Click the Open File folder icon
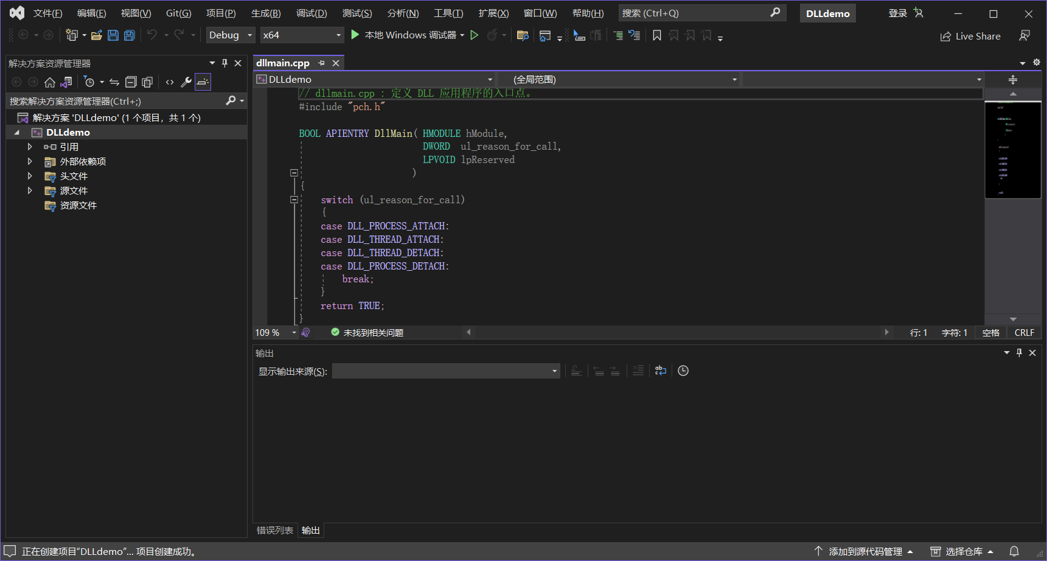This screenshot has width=1047, height=561. (96, 35)
